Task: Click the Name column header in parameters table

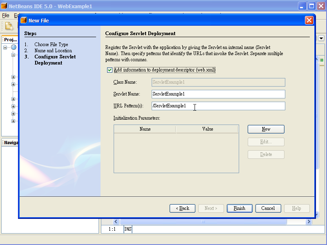Action: tap(145, 129)
